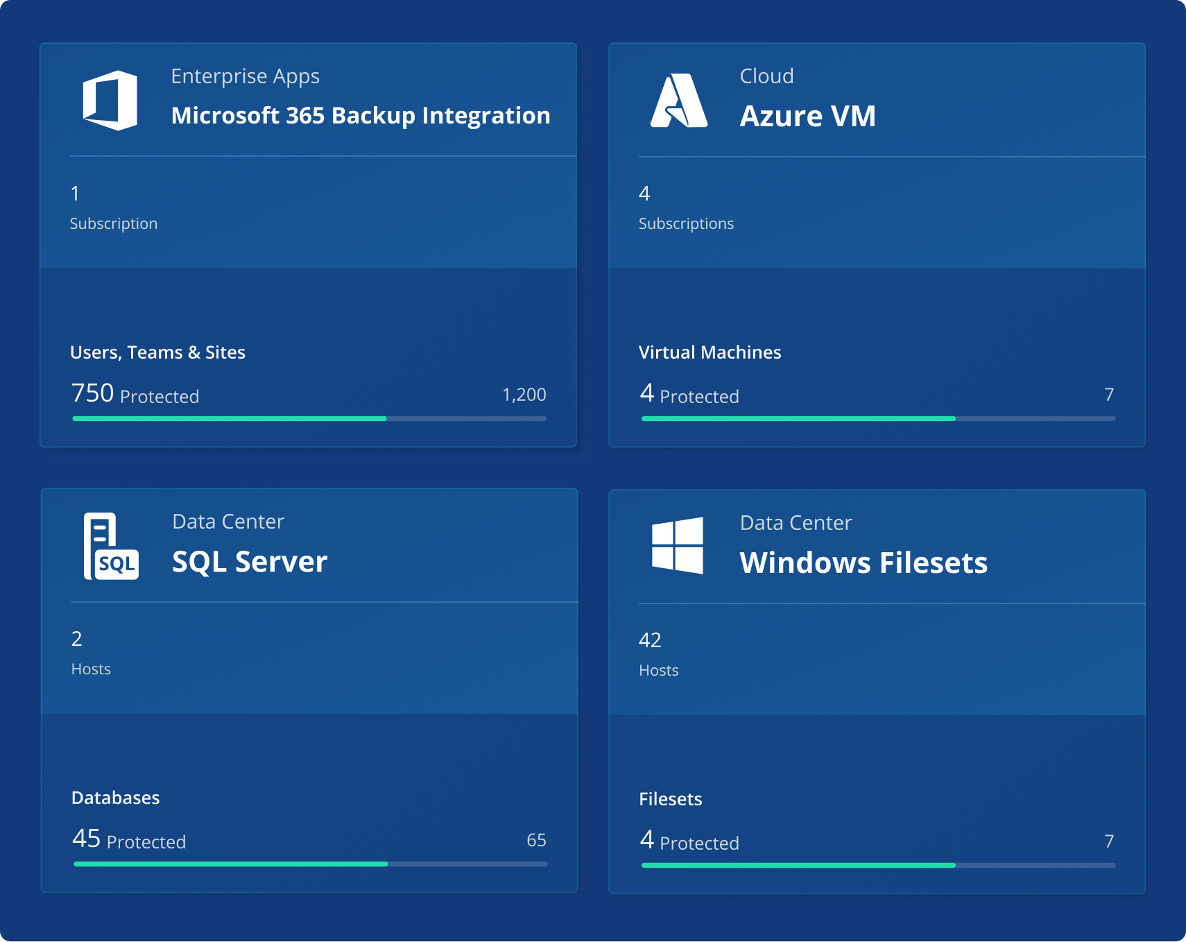Click the Filesets heading
This screenshot has height=942, width=1186.
coord(670,799)
